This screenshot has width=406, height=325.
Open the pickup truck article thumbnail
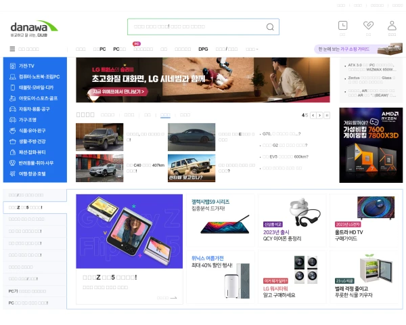pos(99,137)
